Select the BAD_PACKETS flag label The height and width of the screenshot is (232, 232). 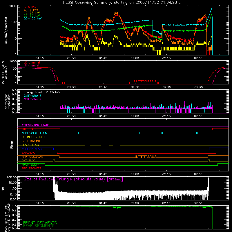point(32,168)
